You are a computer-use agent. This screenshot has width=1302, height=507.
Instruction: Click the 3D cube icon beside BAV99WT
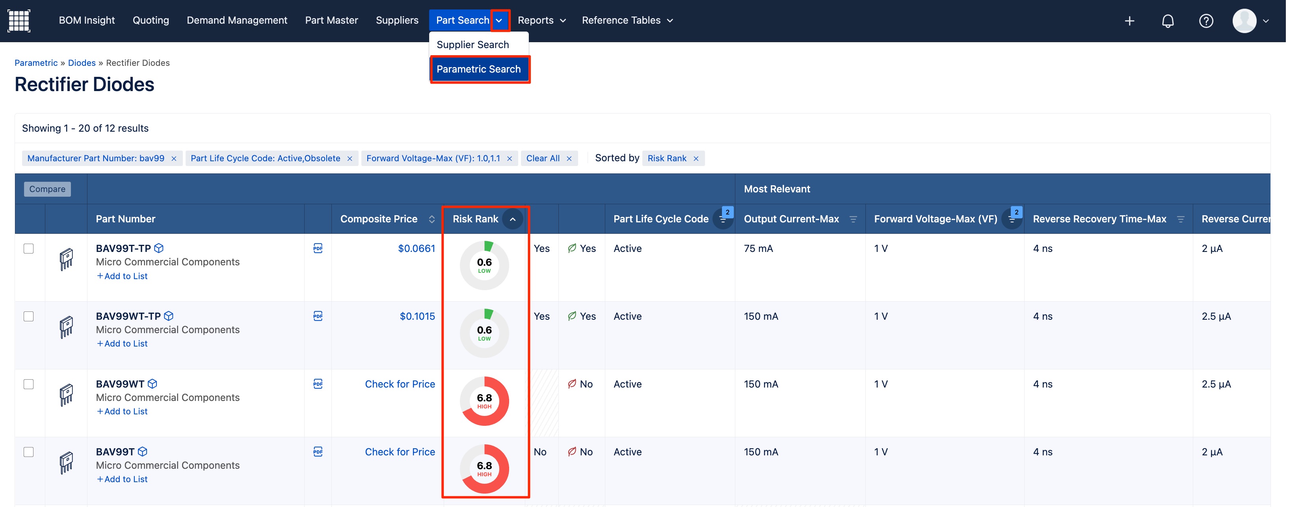152,384
